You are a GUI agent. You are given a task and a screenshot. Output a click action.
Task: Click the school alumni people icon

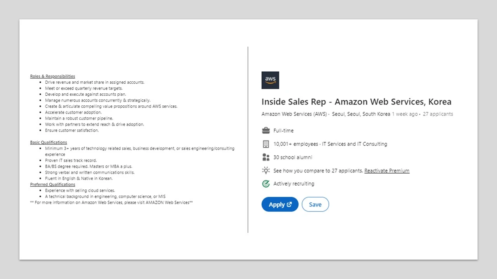tap(266, 157)
